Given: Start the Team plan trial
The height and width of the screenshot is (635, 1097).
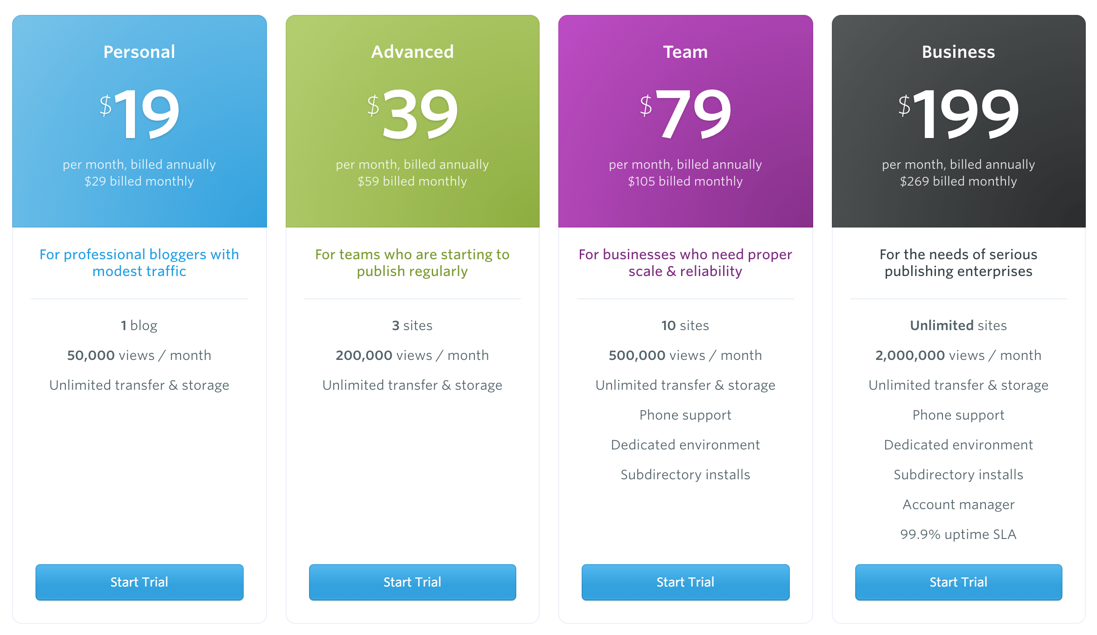Looking at the screenshot, I should coord(685,582).
